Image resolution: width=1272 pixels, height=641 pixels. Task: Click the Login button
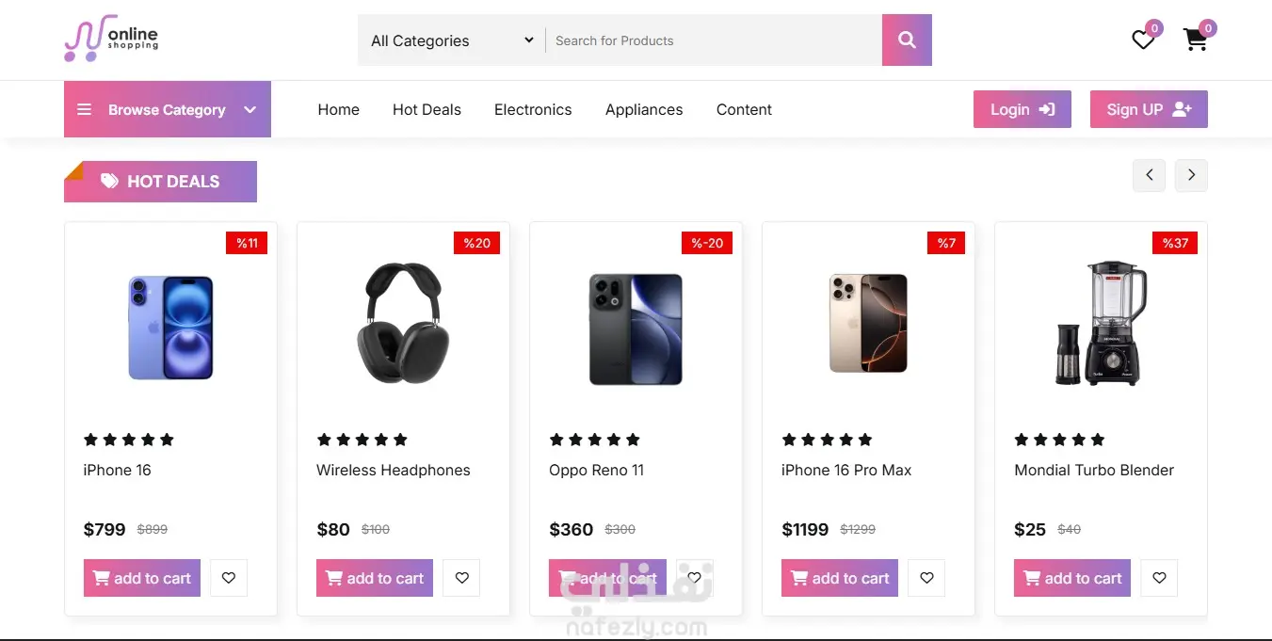tap(1022, 109)
